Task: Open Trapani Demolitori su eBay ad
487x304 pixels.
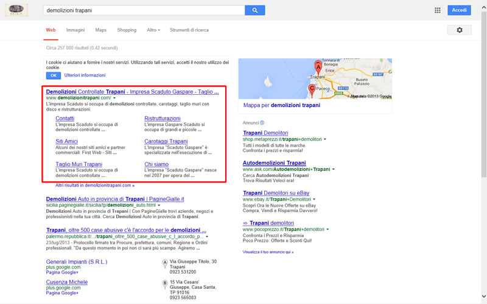Action: tap(276, 193)
